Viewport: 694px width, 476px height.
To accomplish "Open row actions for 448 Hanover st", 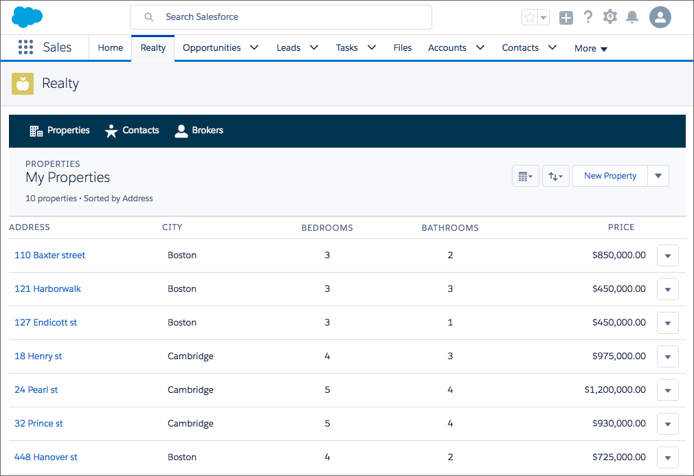I will click(x=668, y=457).
